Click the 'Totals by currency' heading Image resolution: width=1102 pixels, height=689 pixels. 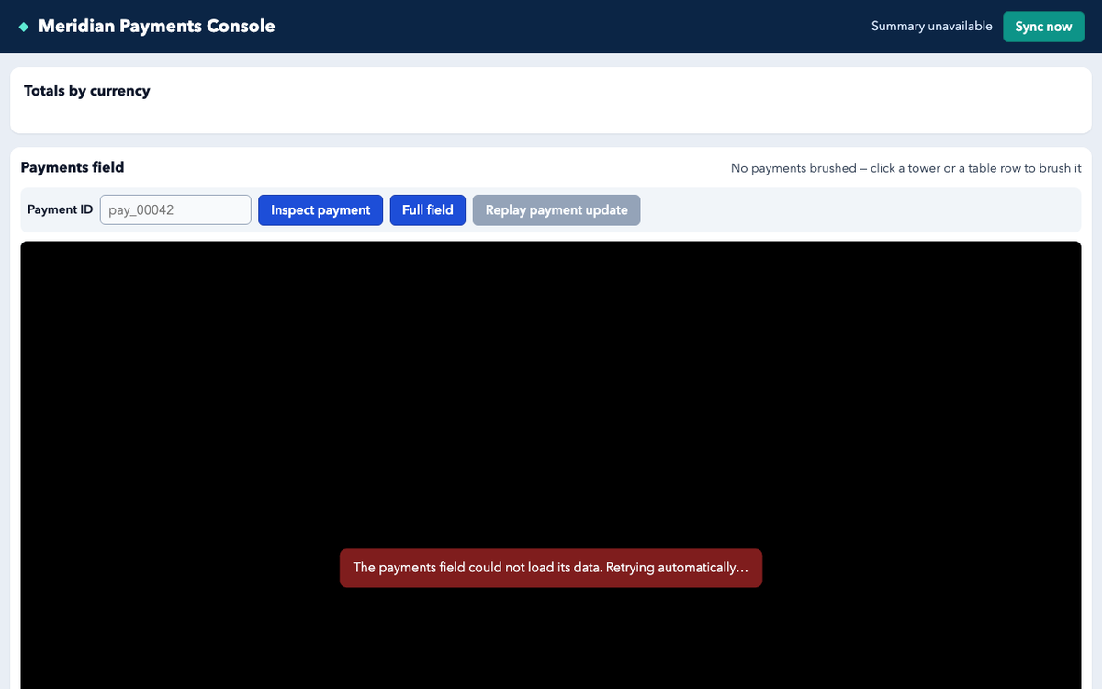click(87, 91)
